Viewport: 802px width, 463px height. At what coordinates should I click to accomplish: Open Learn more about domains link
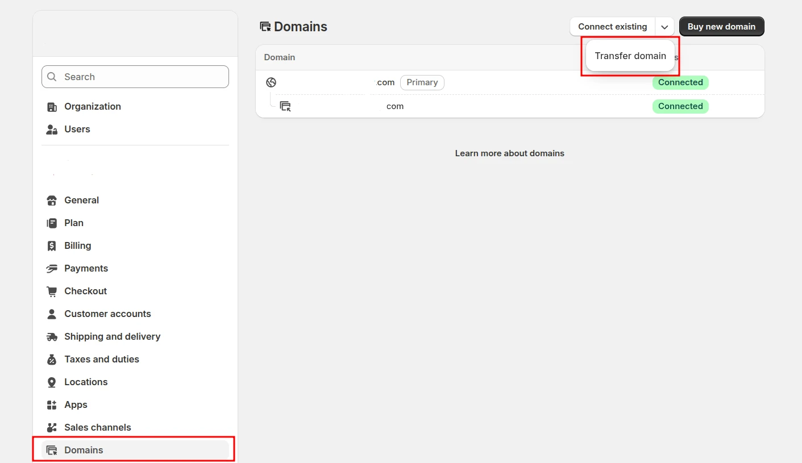click(x=510, y=153)
